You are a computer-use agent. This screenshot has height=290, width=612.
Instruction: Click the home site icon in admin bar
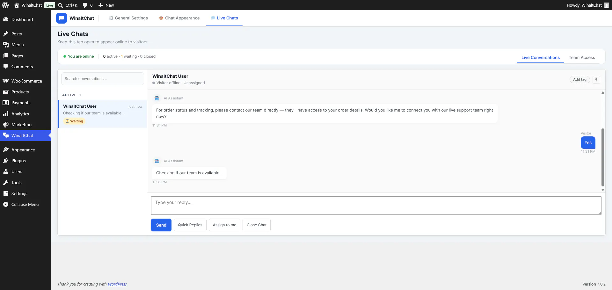click(17, 5)
